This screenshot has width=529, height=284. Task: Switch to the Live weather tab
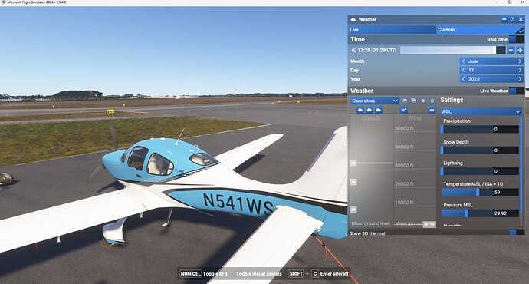coord(393,30)
